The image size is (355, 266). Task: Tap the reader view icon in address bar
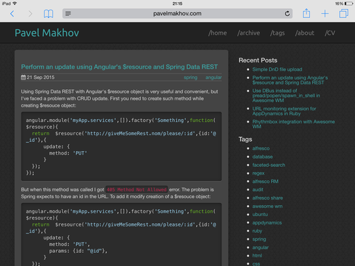[x=68, y=14]
